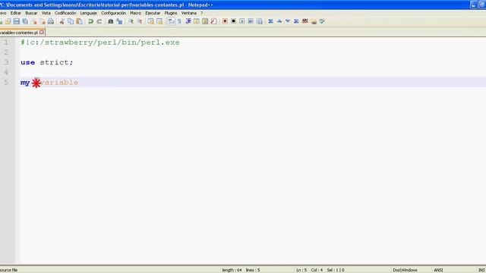Select the variables-contantes.pl tab
This screenshot has height=273, width=486.
[19, 33]
